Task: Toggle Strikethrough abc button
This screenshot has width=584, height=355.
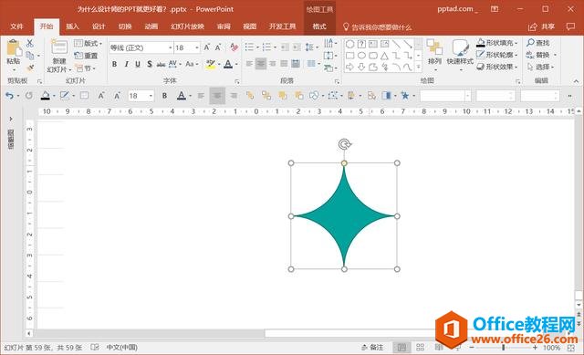Action: point(161,64)
